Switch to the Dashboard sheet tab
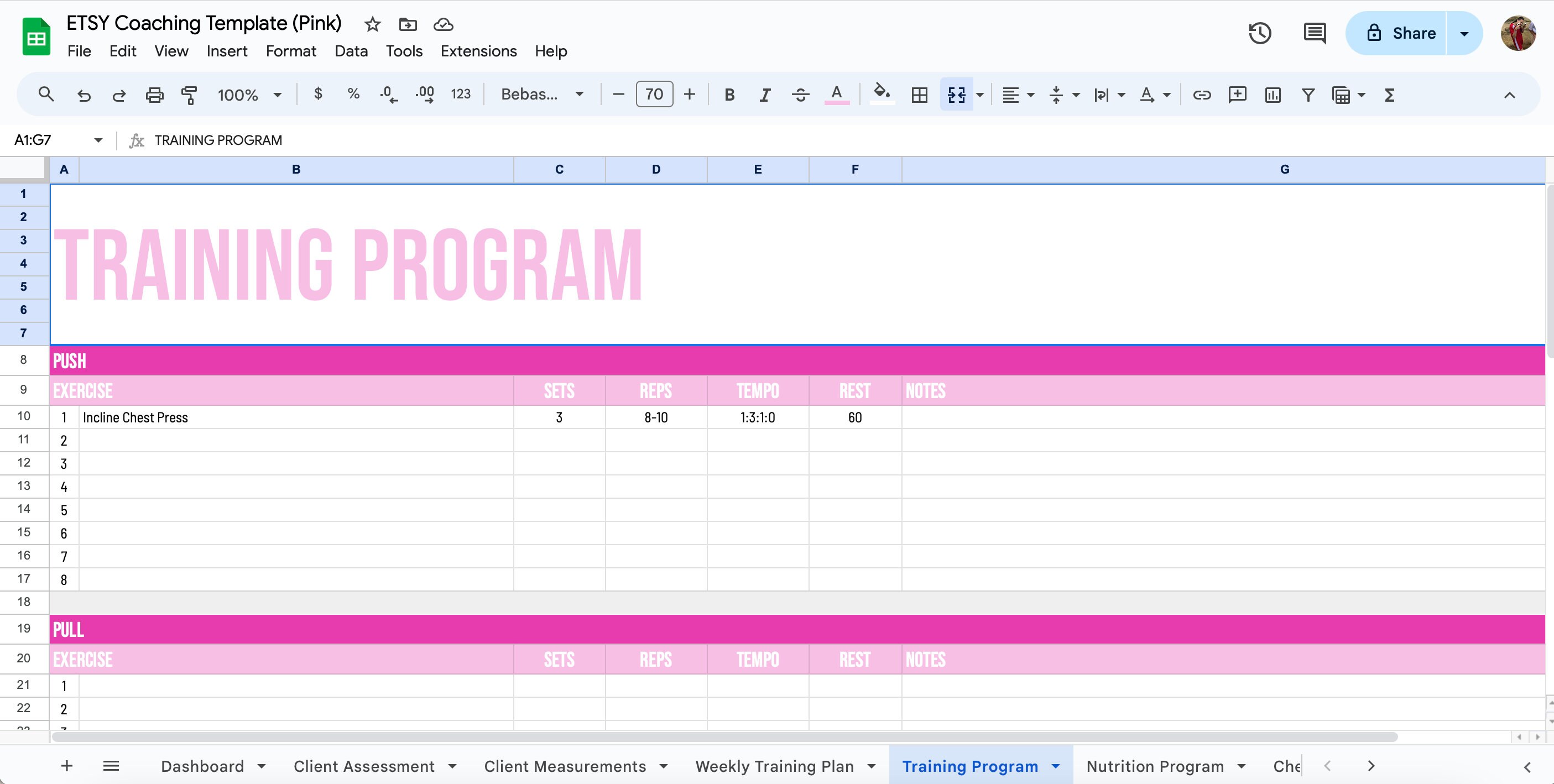 [202, 766]
